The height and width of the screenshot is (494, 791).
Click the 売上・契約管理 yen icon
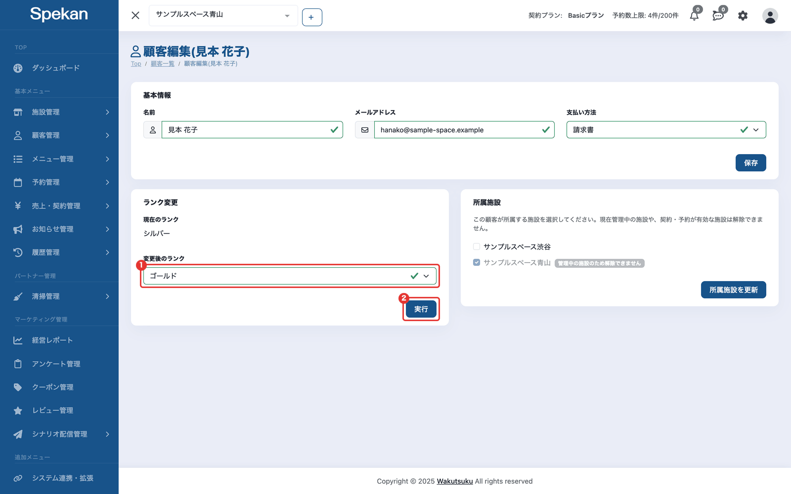[x=18, y=206]
